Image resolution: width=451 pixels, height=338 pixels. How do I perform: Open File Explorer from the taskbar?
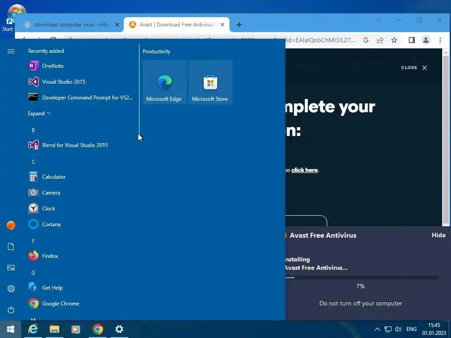click(x=54, y=329)
